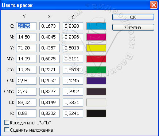Focus the K row x field 0,3202
The image size is (159, 136).
pyautogui.click(x=50, y=113)
